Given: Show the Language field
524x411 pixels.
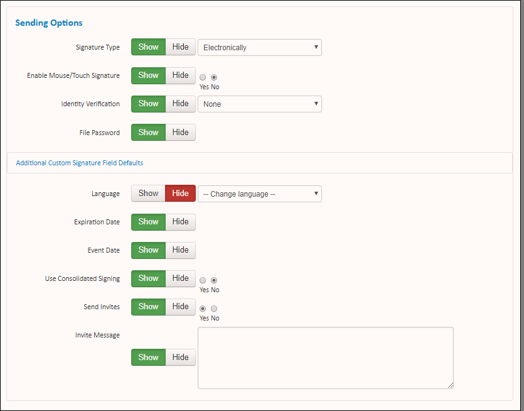Looking at the screenshot, I should tap(148, 193).
